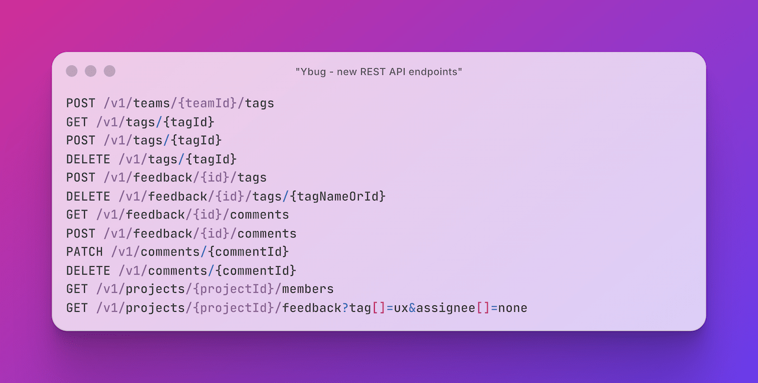Viewport: 758px width, 383px height.
Task: Click the word "members" in projects endpoint
Action: point(308,289)
